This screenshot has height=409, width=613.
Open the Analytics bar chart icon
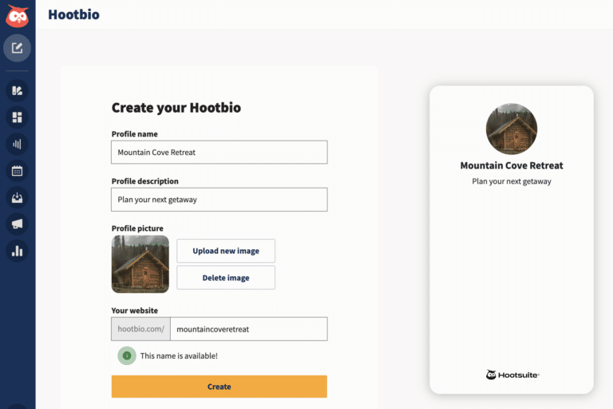(x=17, y=251)
